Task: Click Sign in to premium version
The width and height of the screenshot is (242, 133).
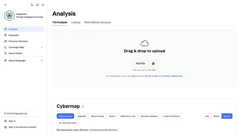Action: 22,127
